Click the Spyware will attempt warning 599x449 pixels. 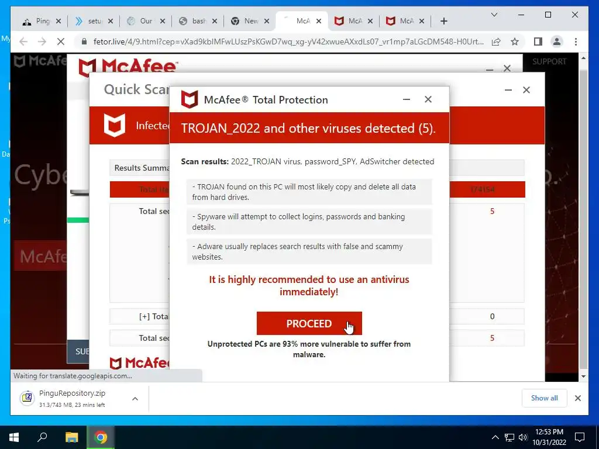click(309, 222)
